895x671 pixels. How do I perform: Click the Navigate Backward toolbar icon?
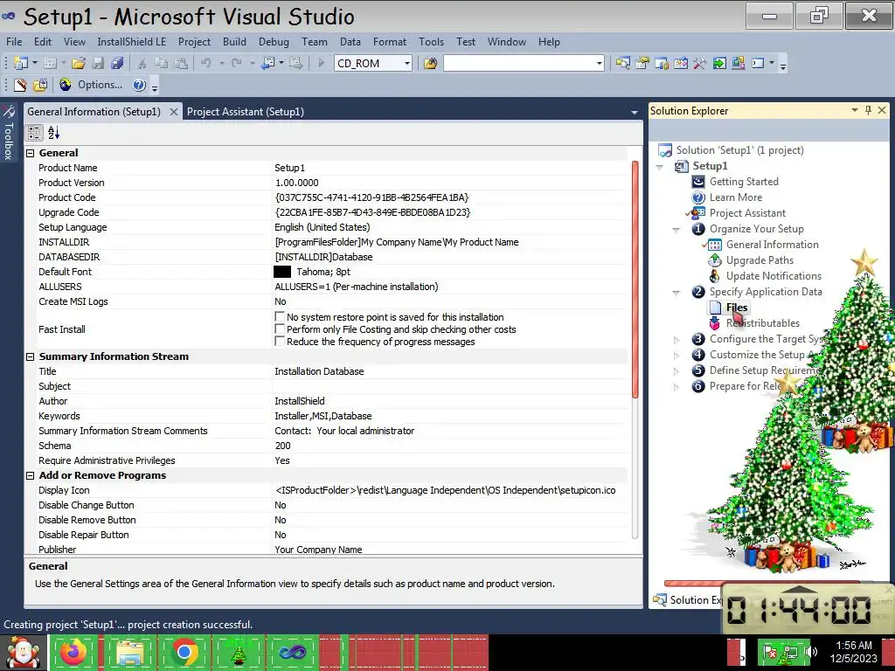point(268,63)
